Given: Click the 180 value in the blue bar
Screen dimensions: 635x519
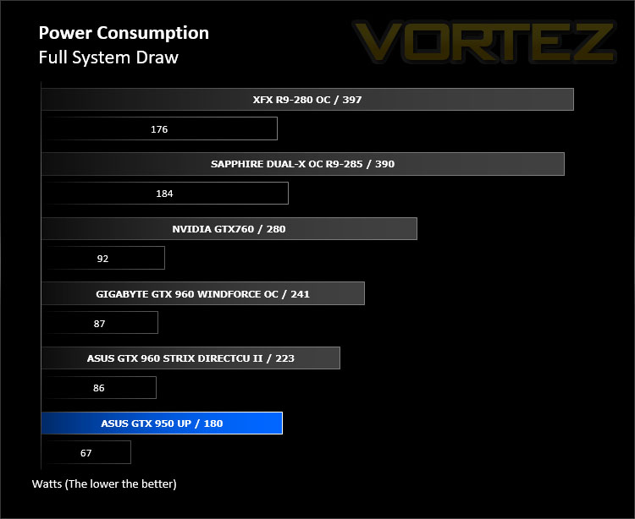Looking at the screenshot, I should pyautogui.click(x=213, y=423).
